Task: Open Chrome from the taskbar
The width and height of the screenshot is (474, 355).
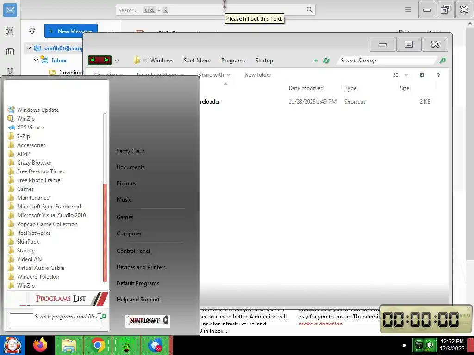Action: 97,345
